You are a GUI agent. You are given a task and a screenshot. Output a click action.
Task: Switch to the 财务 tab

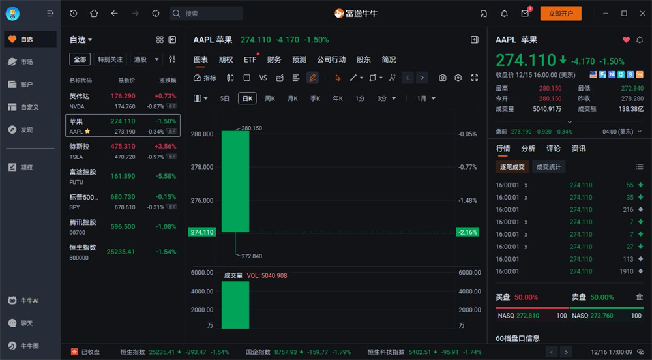coord(274,59)
